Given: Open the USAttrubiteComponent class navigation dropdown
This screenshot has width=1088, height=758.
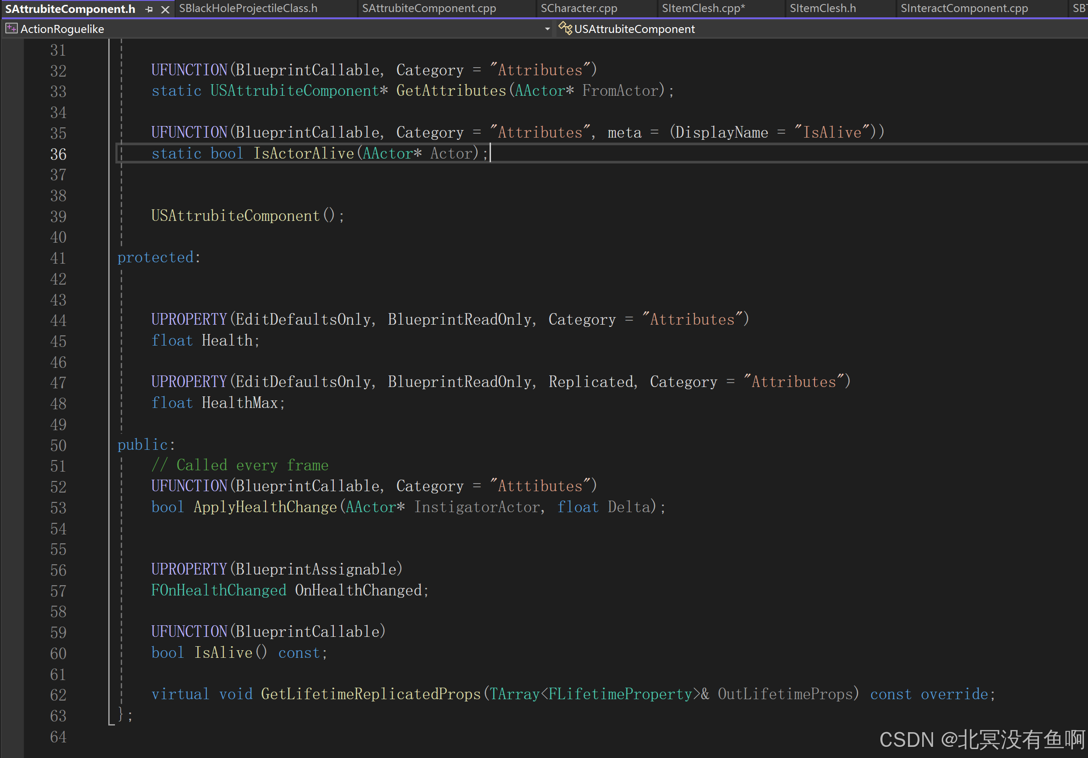Looking at the screenshot, I should click(x=634, y=29).
